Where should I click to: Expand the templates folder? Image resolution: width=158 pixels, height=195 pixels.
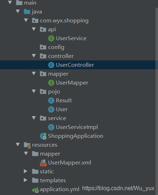(26, 180)
